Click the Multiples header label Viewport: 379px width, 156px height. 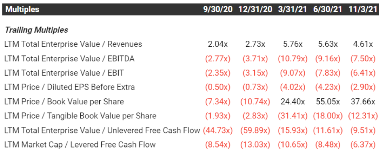tap(22, 9)
